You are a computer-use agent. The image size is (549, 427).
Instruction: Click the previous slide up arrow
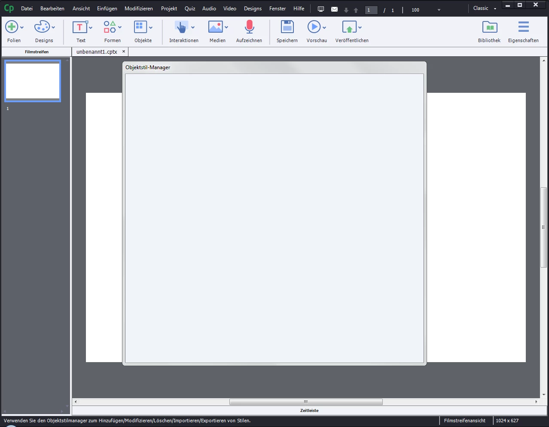(356, 10)
